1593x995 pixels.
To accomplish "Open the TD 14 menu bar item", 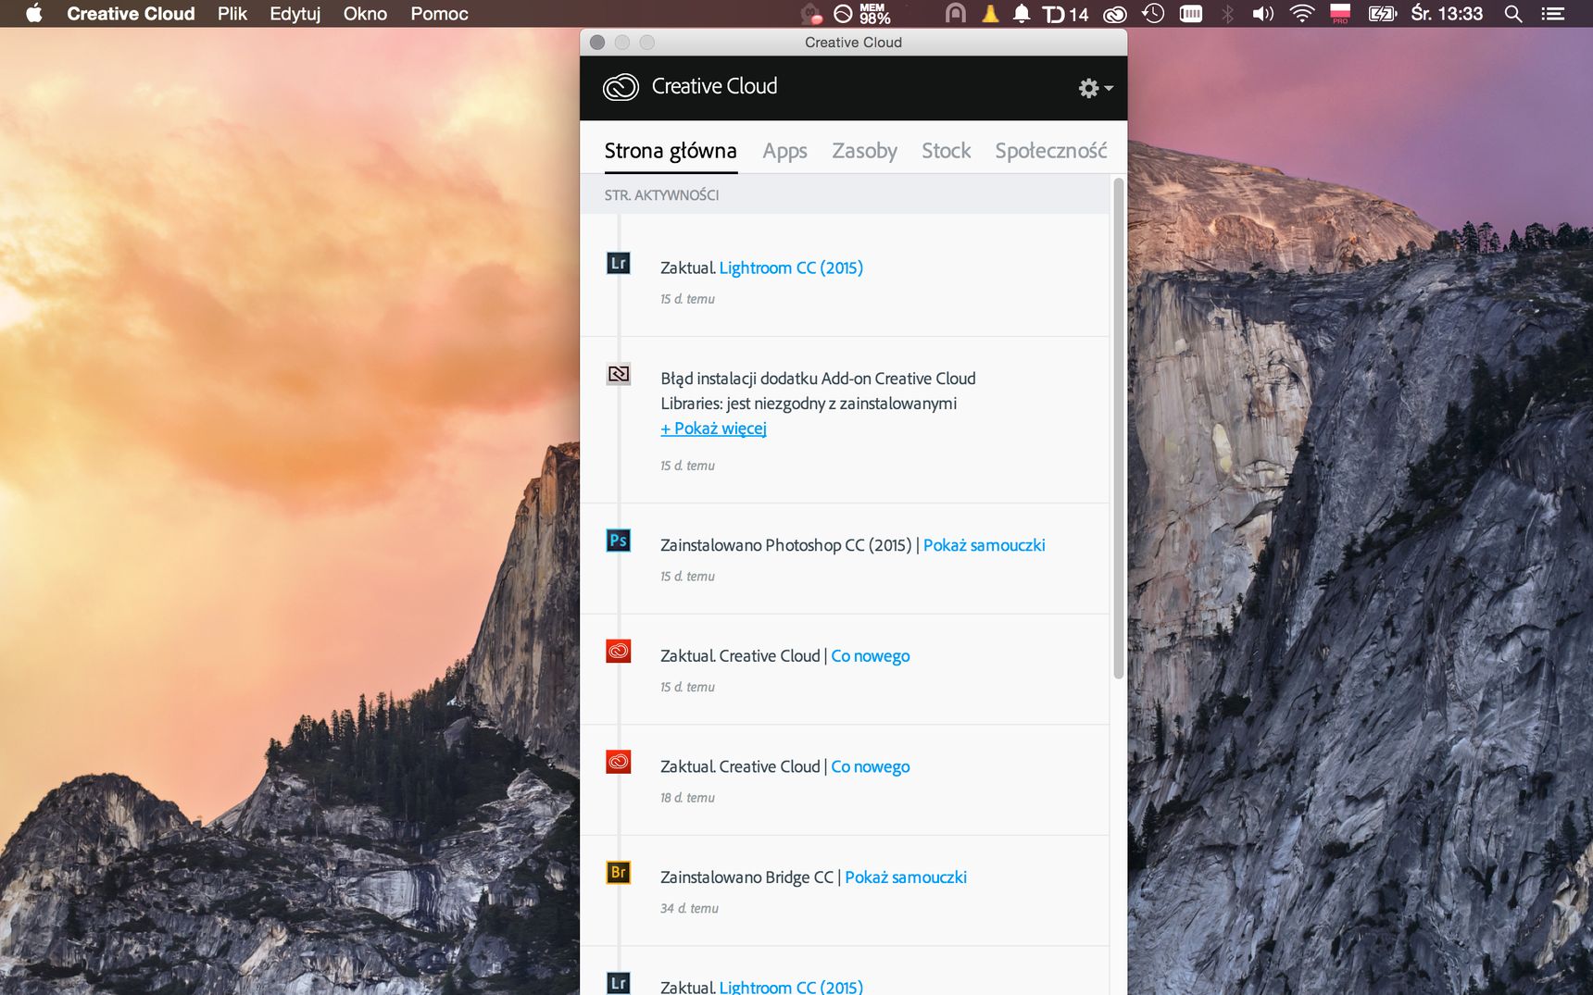I will click(1065, 14).
